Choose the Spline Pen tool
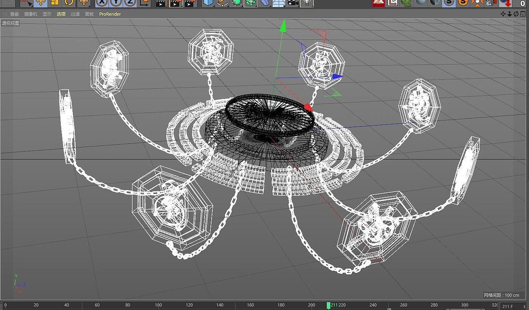Viewport: 529px width, 310px height. 222,3
